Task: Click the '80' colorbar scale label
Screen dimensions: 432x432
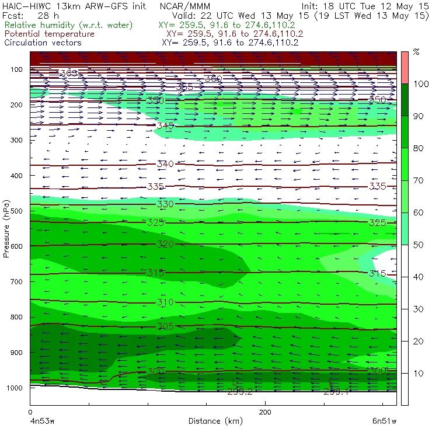Action: pyautogui.click(x=418, y=148)
